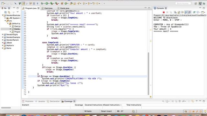Click the editor vertical scrollbar thumb
The width and height of the screenshot is (207, 116).
[x=148, y=74]
